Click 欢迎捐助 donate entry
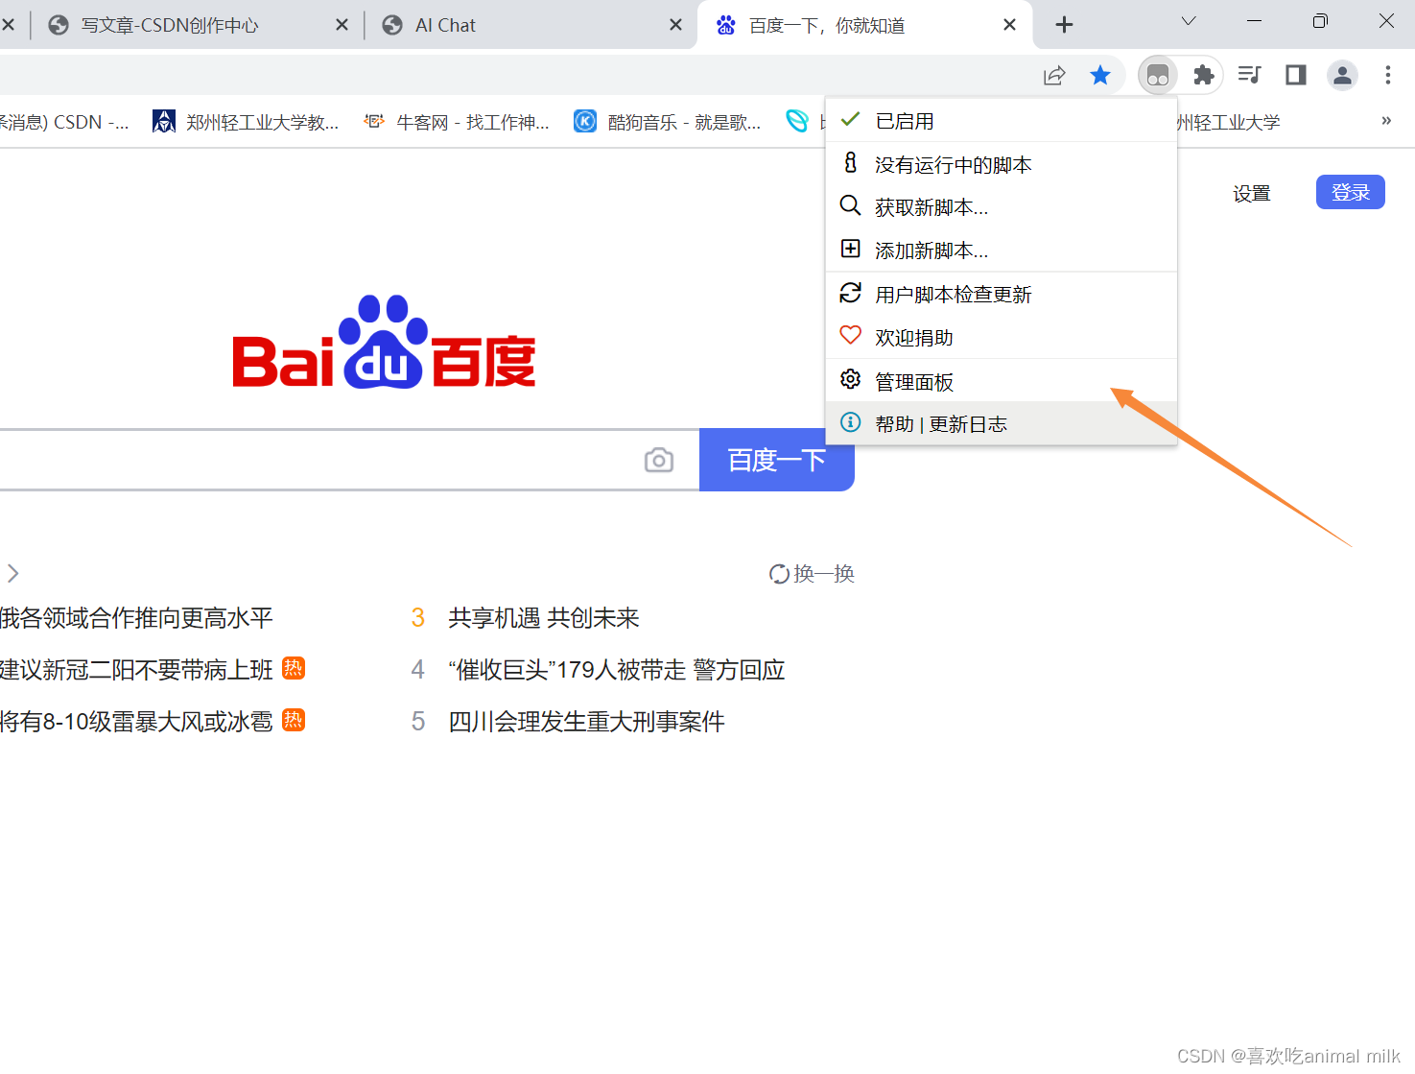The width and height of the screenshot is (1415, 1074). point(1002,337)
